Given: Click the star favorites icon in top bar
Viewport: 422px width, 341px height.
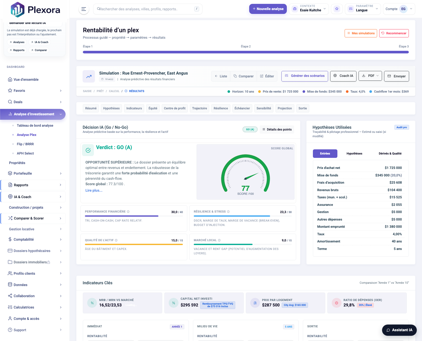Looking at the screenshot, I should coord(337,9).
